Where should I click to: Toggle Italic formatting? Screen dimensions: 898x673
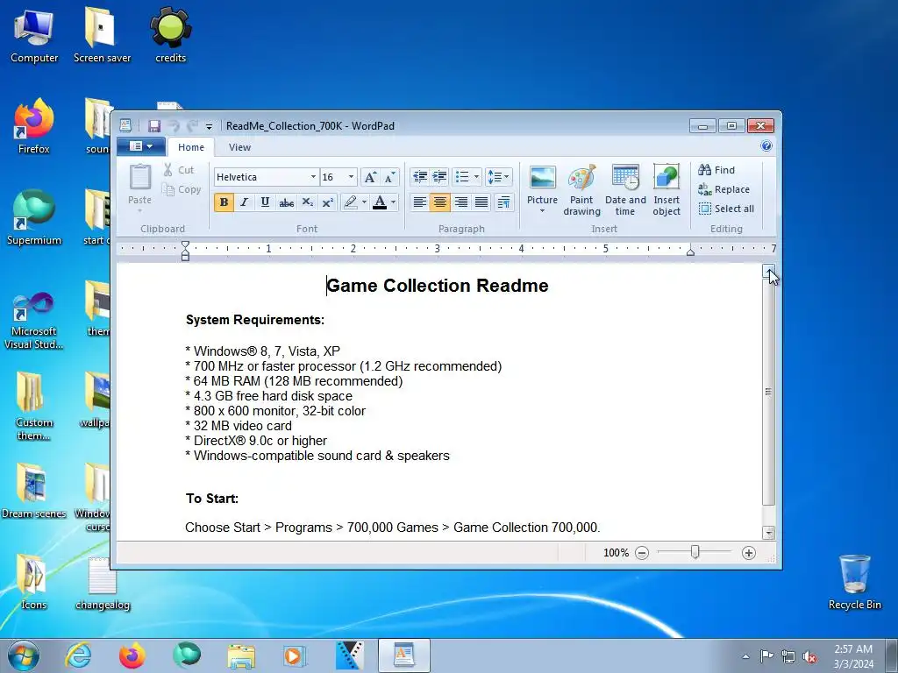pos(245,202)
